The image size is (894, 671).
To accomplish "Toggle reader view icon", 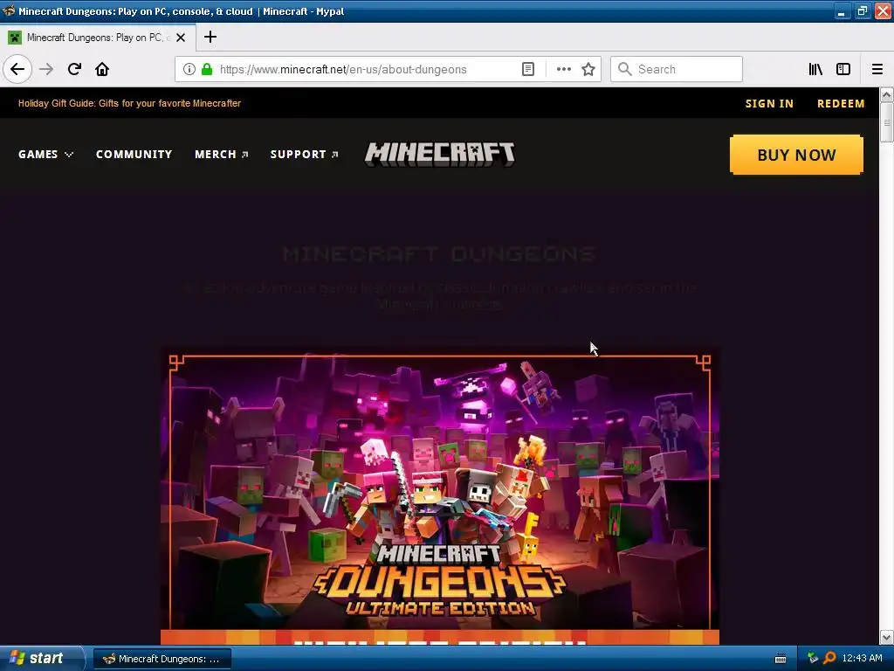I will pyautogui.click(x=528, y=69).
